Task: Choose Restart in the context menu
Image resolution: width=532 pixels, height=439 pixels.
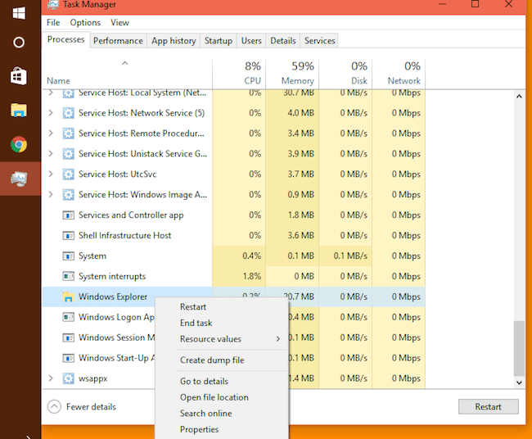Action: 193,307
